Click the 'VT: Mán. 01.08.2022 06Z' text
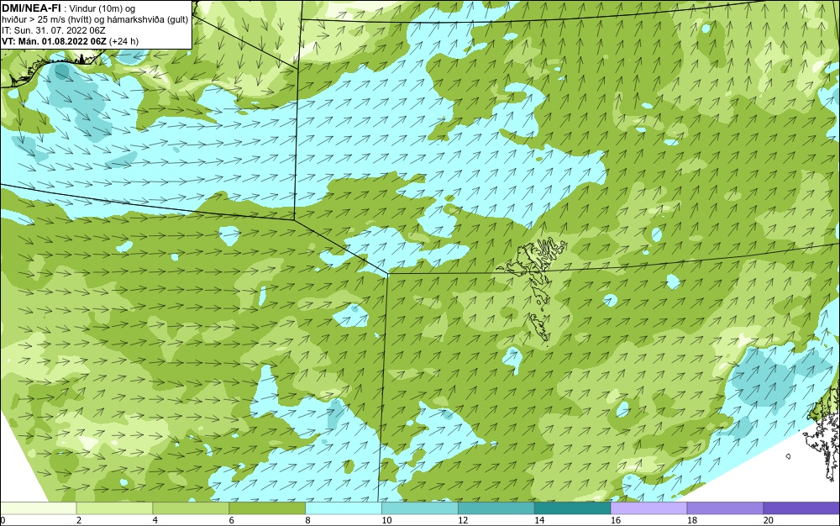This screenshot has width=840, height=526. click(54, 41)
